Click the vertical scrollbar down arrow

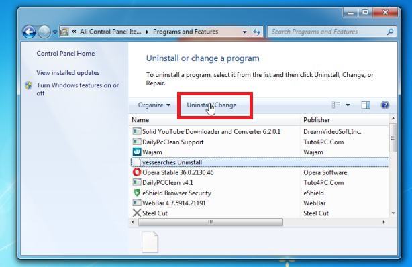click(393, 213)
